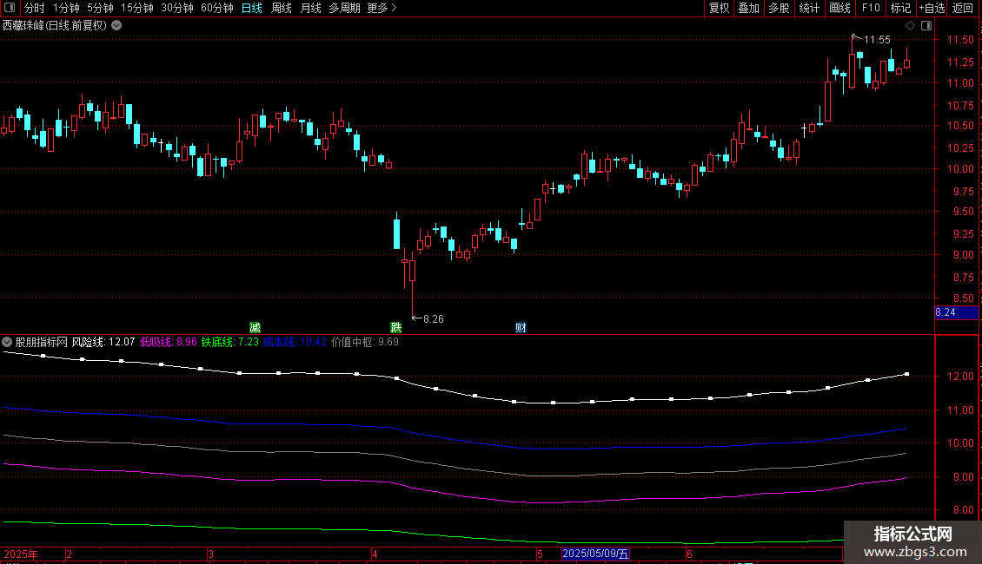Open the 统计 statistics button
The image size is (982, 564).
[x=809, y=8]
